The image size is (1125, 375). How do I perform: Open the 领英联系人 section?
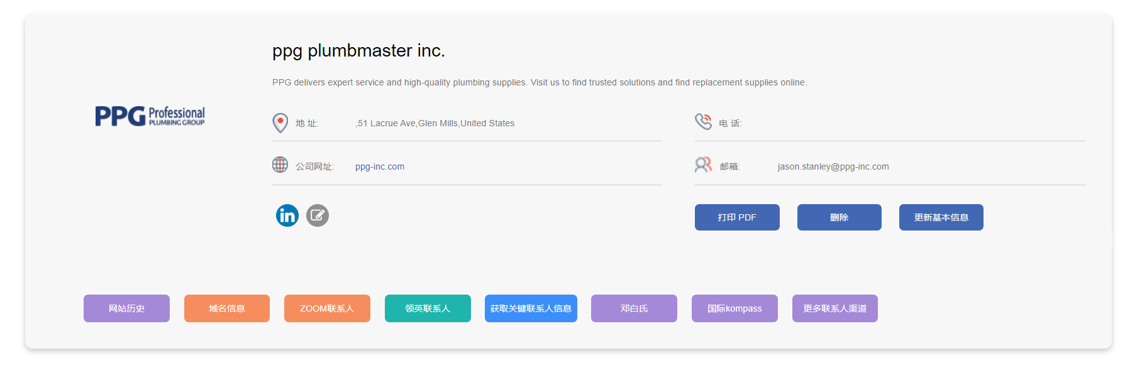coord(428,308)
